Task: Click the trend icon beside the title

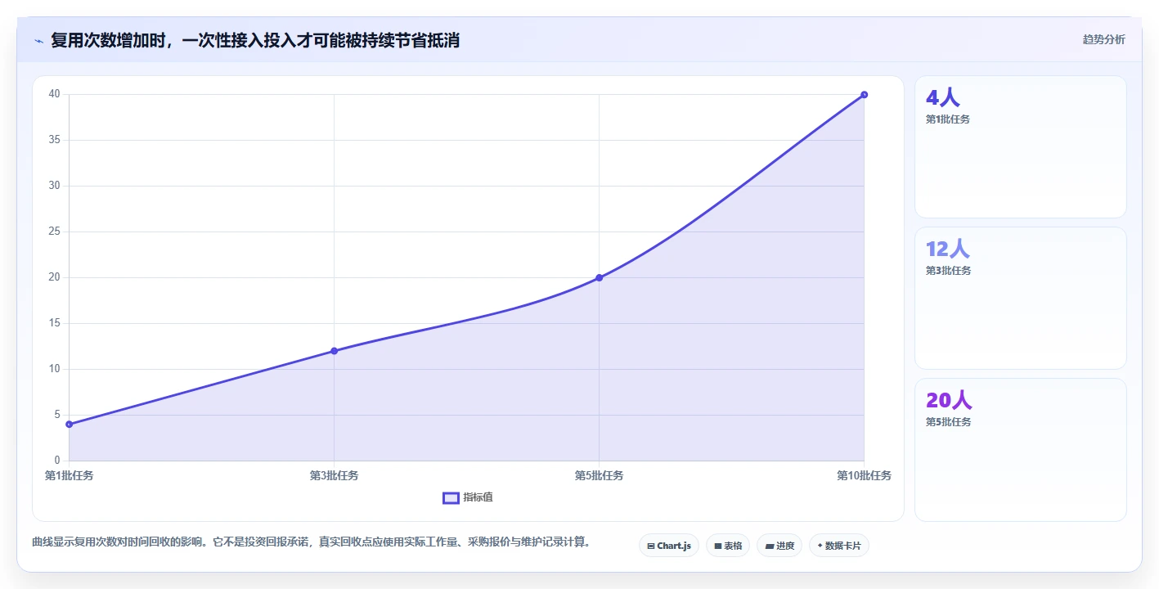Action: (x=39, y=41)
